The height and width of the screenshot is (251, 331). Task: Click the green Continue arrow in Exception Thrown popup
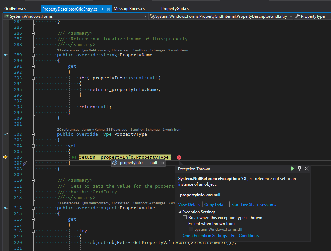[292, 168]
